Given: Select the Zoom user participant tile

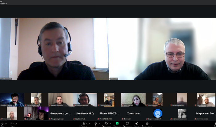Looking at the screenshot, I should pyautogui.click(x=133, y=113).
